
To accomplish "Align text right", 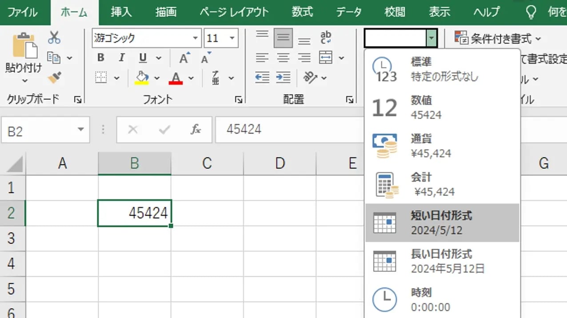I will pos(304,58).
